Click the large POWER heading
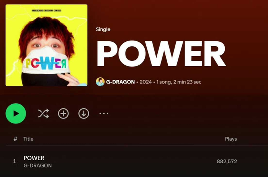 (x=161, y=54)
